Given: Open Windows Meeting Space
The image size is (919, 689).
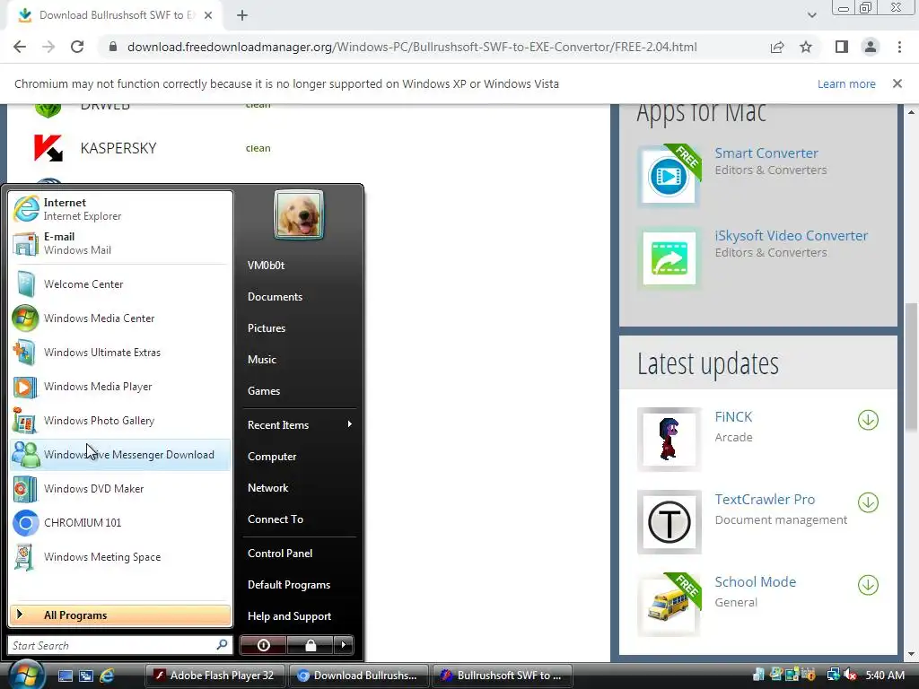Looking at the screenshot, I should [120, 556].
